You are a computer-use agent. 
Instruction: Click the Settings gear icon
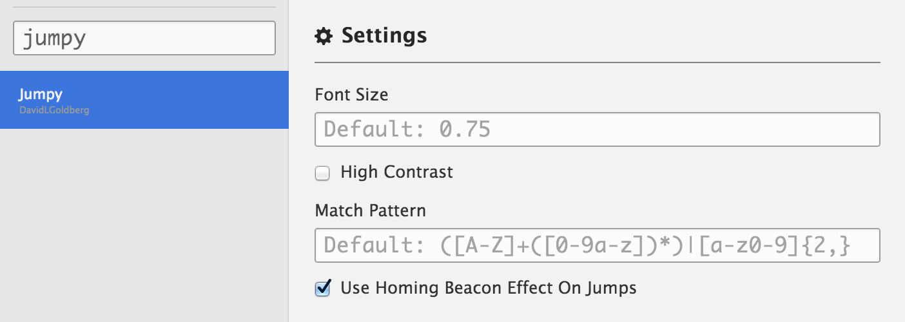323,36
